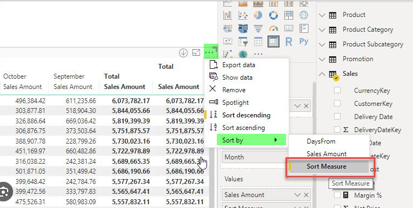
Task: Check the Margin % field
Action: 337,195
